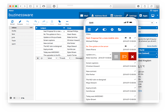Open the Calendar tab
The image size is (165, 112).
pos(117,16)
